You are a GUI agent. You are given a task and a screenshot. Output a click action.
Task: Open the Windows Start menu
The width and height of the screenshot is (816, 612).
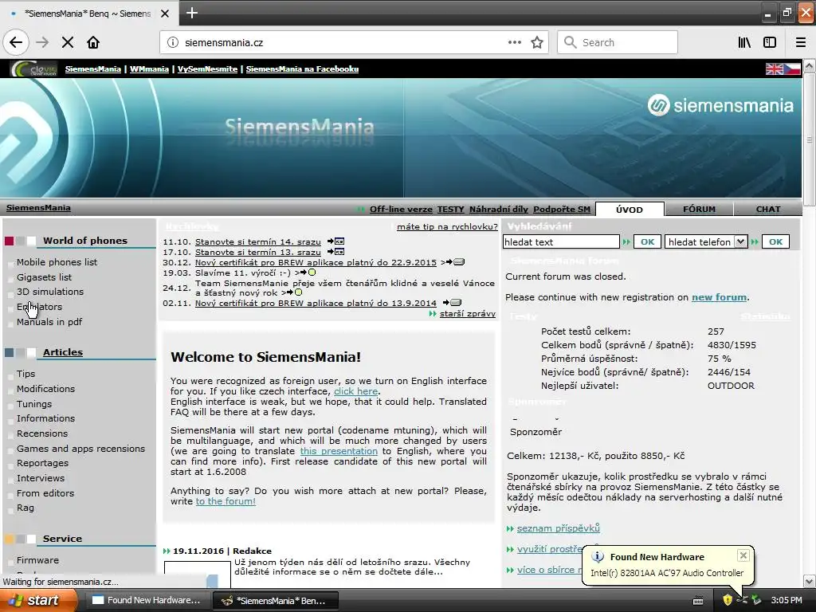(39, 600)
